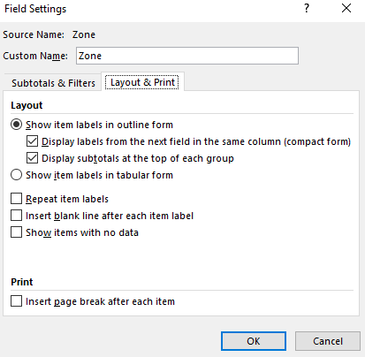Enable Repeat item labels

pos(16,199)
